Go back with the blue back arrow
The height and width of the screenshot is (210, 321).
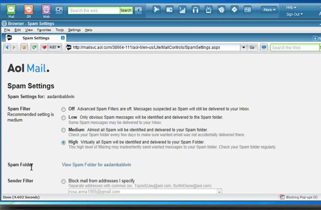pyautogui.click(x=7, y=48)
